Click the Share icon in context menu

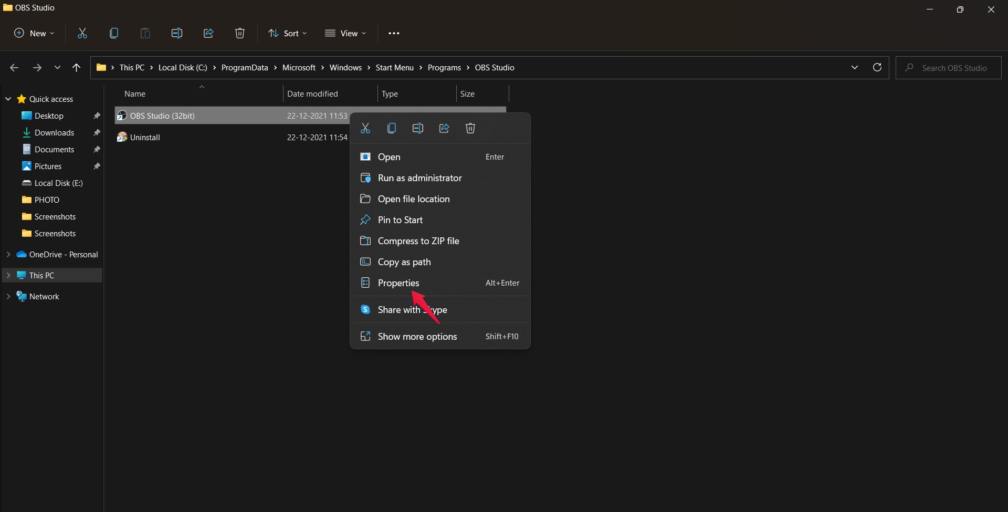pyautogui.click(x=444, y=128)
